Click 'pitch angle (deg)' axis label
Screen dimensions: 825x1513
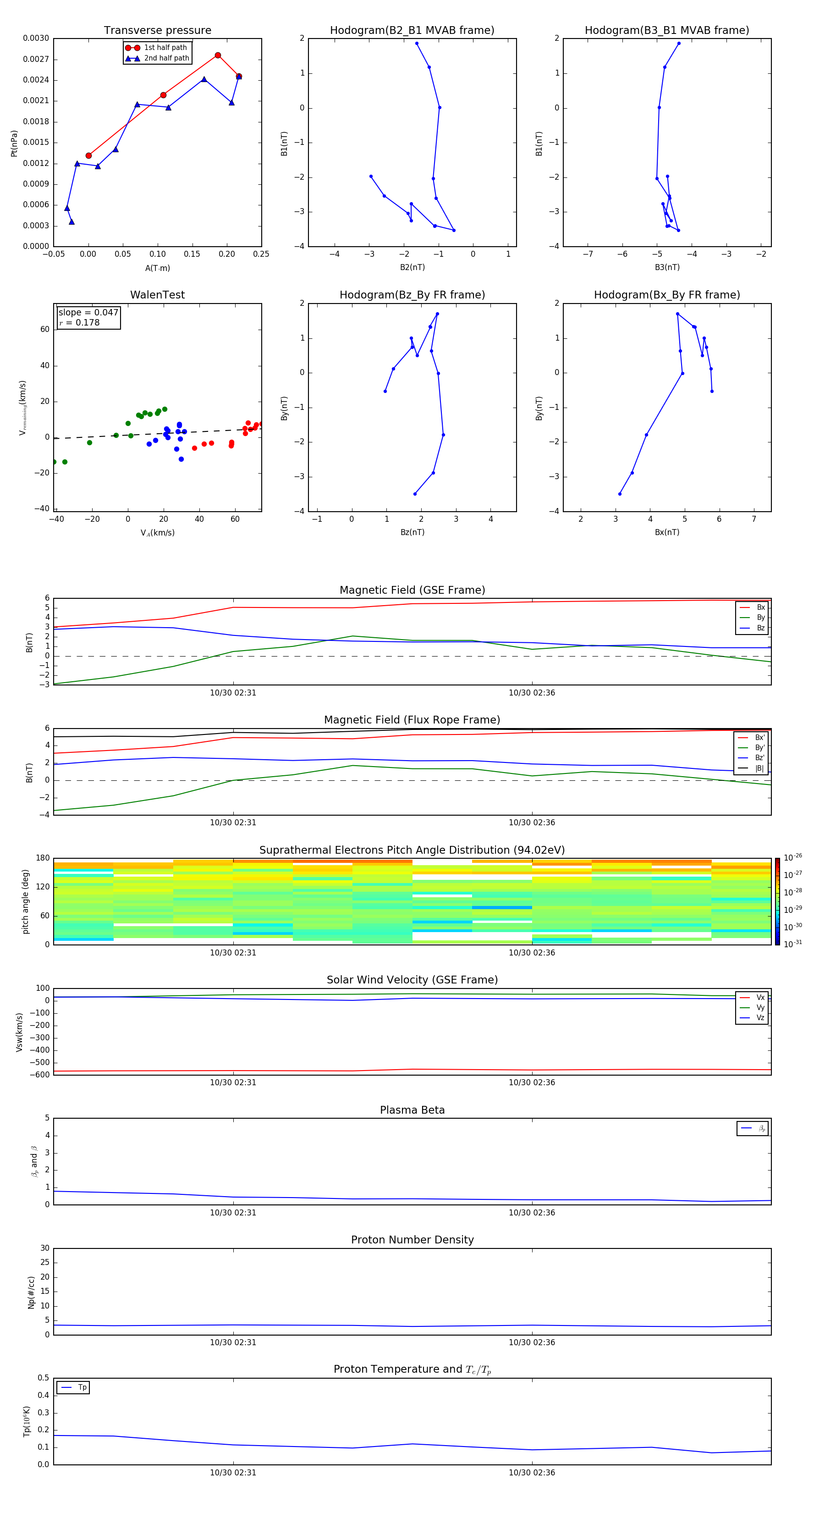25,901
